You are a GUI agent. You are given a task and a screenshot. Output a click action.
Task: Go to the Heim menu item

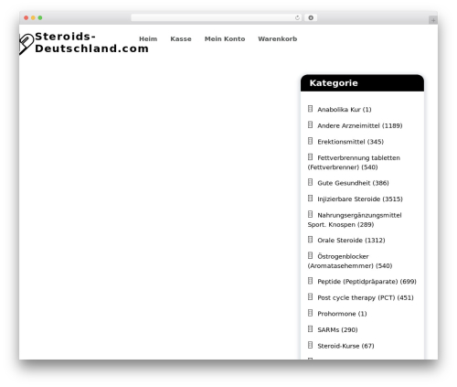tap(148, 39)
